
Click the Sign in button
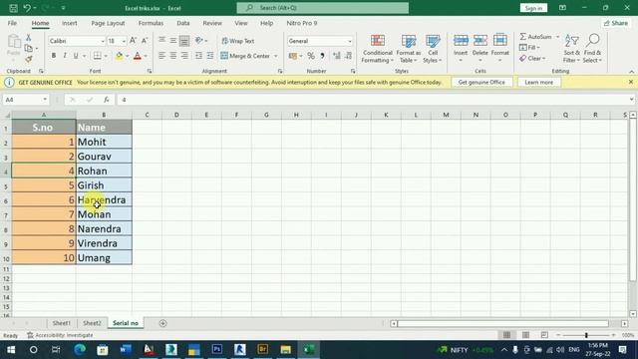pyautogui.click(x=533, y=8)
